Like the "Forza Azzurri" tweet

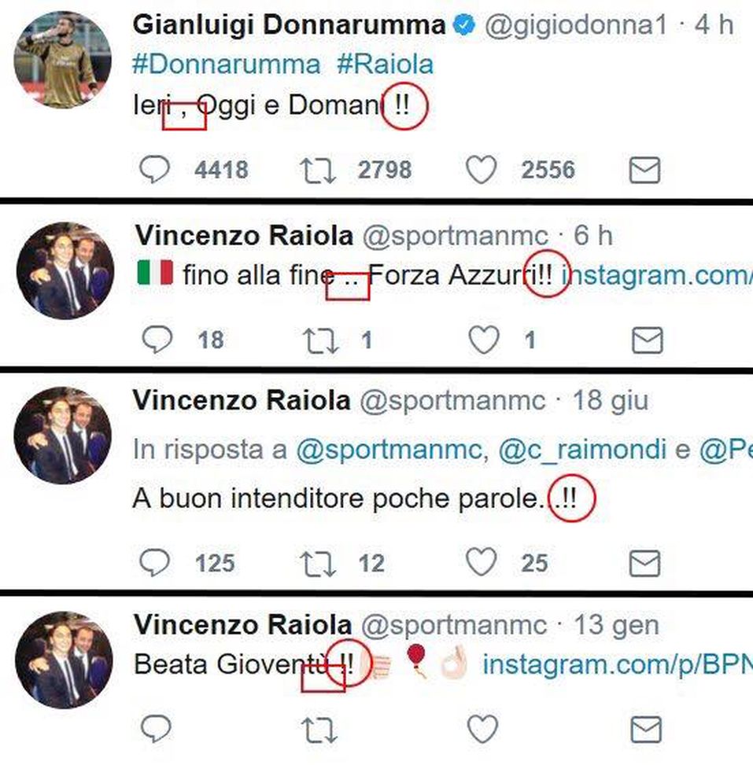coord(483,340)
